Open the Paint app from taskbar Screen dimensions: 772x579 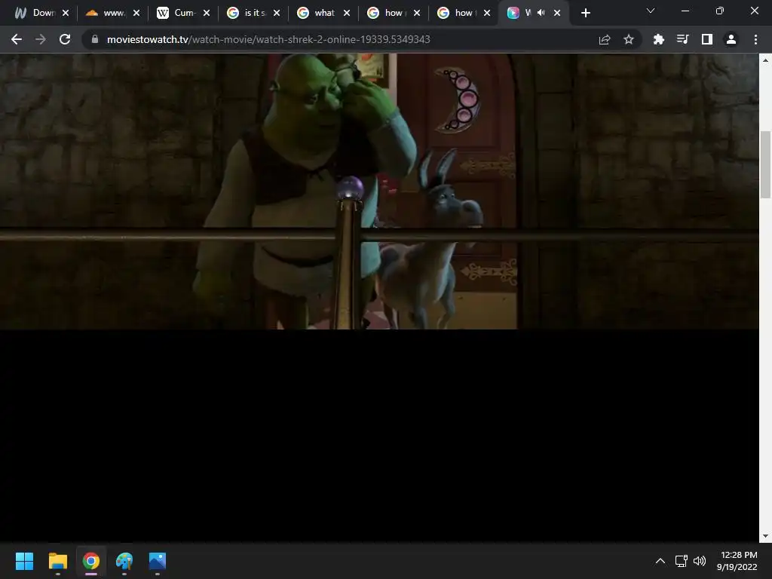pos(124,561)
